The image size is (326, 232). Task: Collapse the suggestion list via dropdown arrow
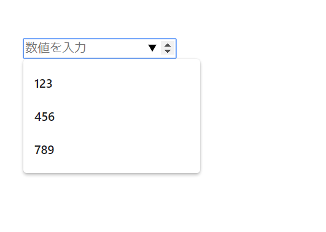tap(152, 48)
